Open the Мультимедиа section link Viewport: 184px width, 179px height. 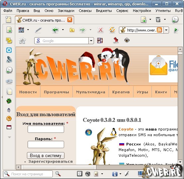91,92
